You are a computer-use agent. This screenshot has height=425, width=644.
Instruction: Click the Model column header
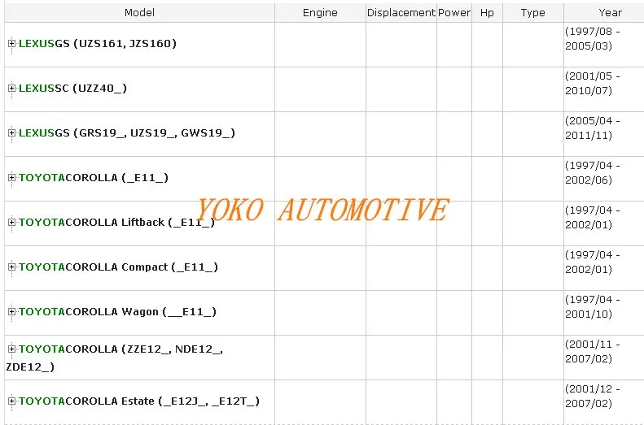click(140, 13)
